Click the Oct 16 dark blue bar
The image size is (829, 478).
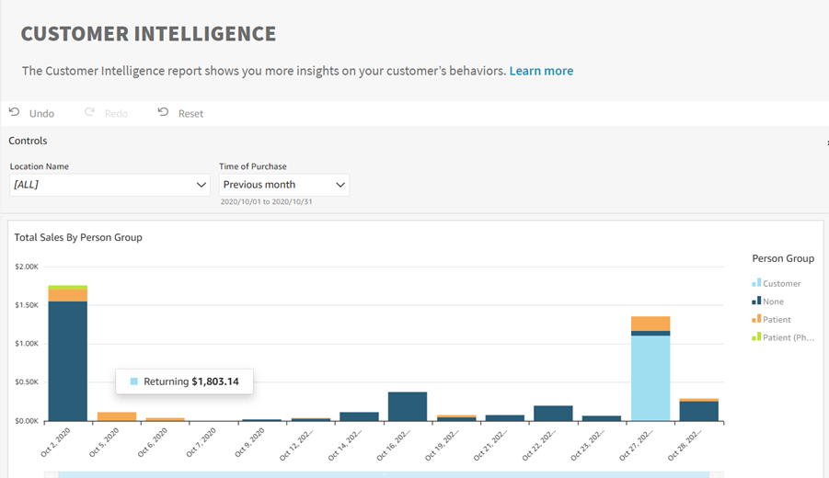point(407,406)
